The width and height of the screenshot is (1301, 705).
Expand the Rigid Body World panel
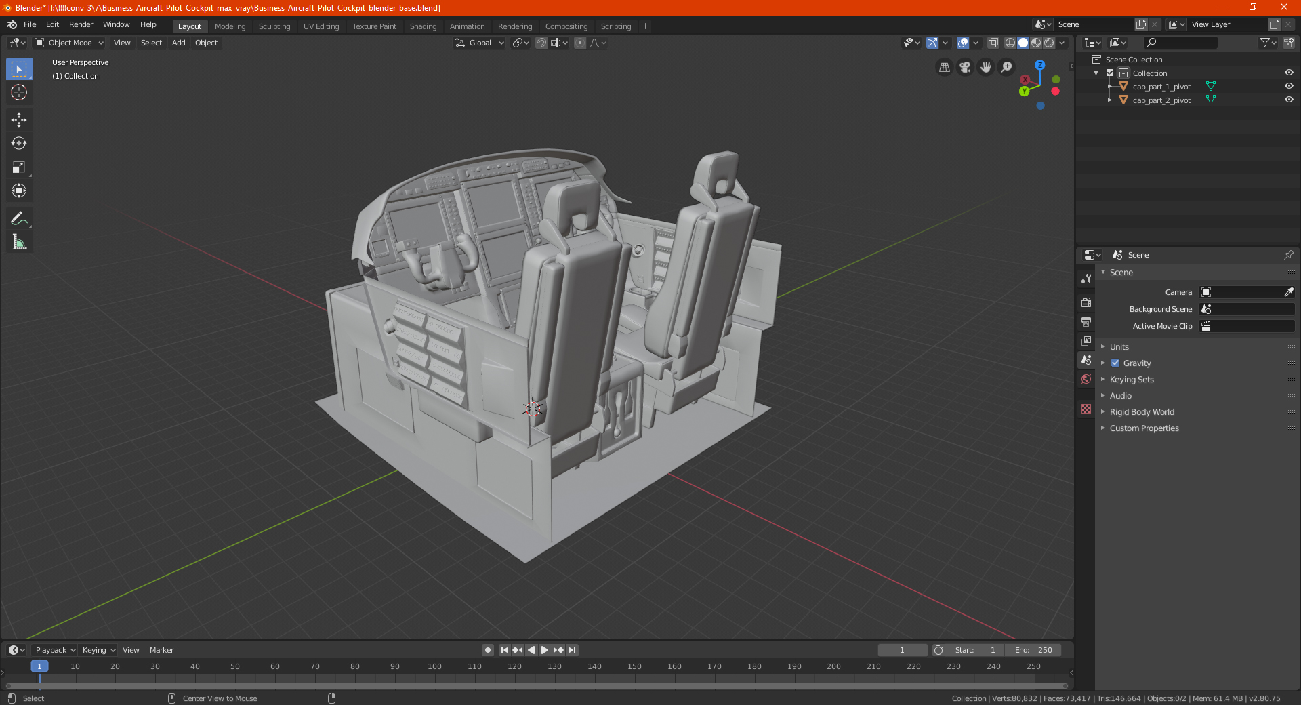point(1141,411)
